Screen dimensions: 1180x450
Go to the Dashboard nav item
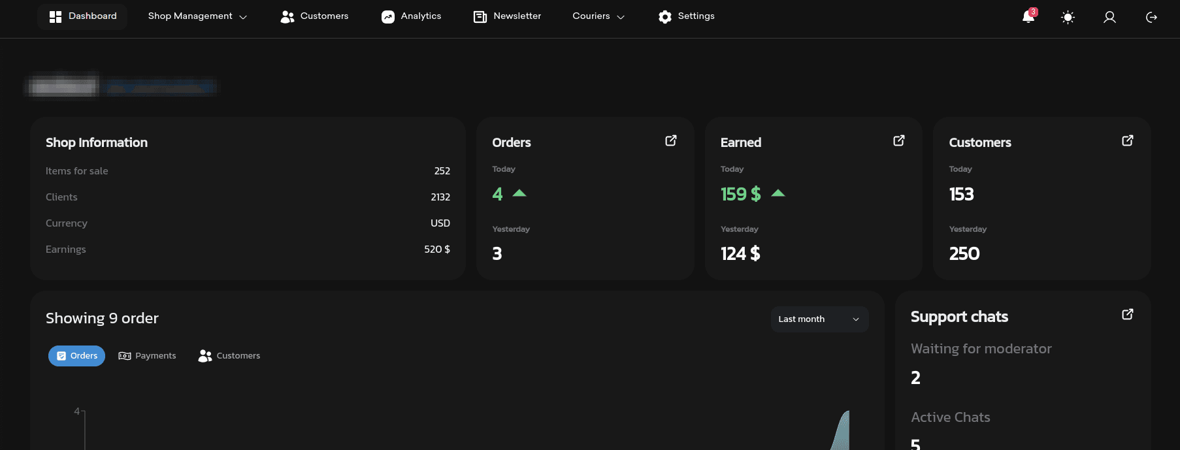coord(82,16)
